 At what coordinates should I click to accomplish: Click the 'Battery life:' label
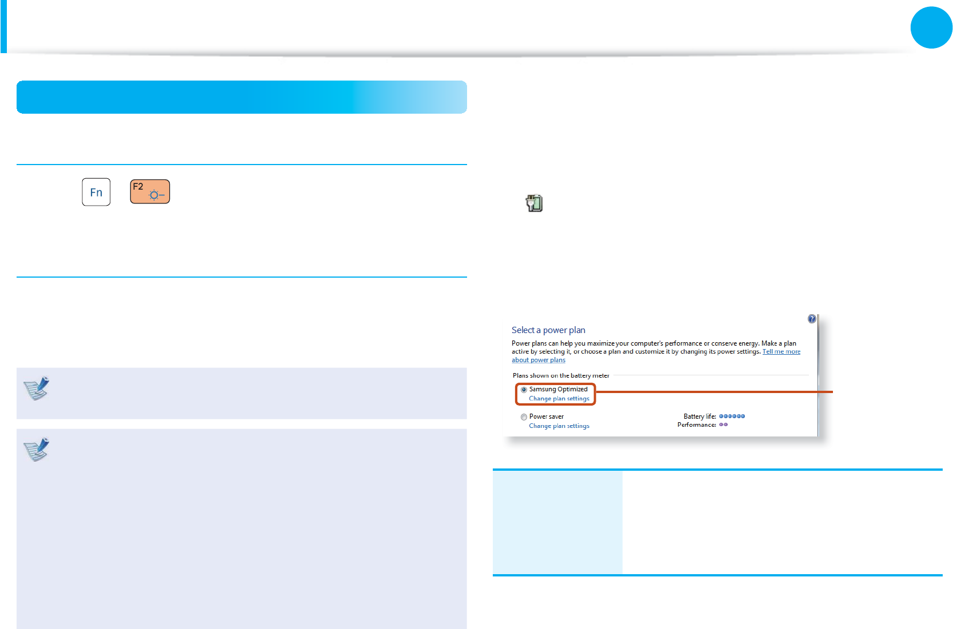point(700,416)
